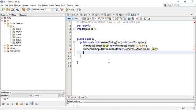Click the red Start Macro Recording icon
This screenshot has height=110, width=196.
(x=137, y=18)
